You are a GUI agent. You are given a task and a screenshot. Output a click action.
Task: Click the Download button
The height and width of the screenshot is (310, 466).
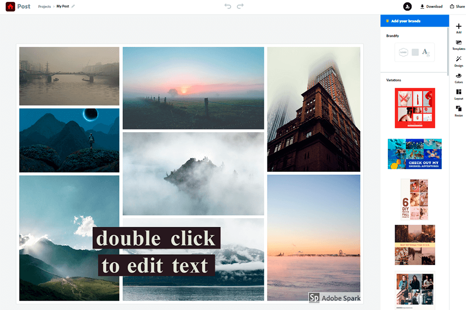point(431,7)
